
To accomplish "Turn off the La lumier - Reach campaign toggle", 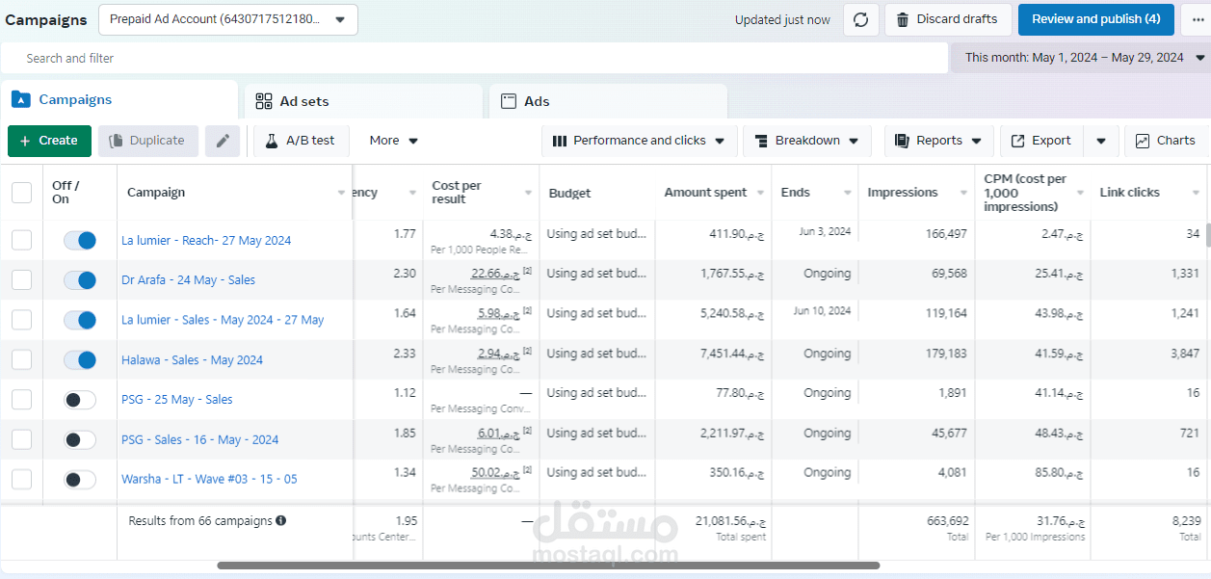I will coord(80,240).
